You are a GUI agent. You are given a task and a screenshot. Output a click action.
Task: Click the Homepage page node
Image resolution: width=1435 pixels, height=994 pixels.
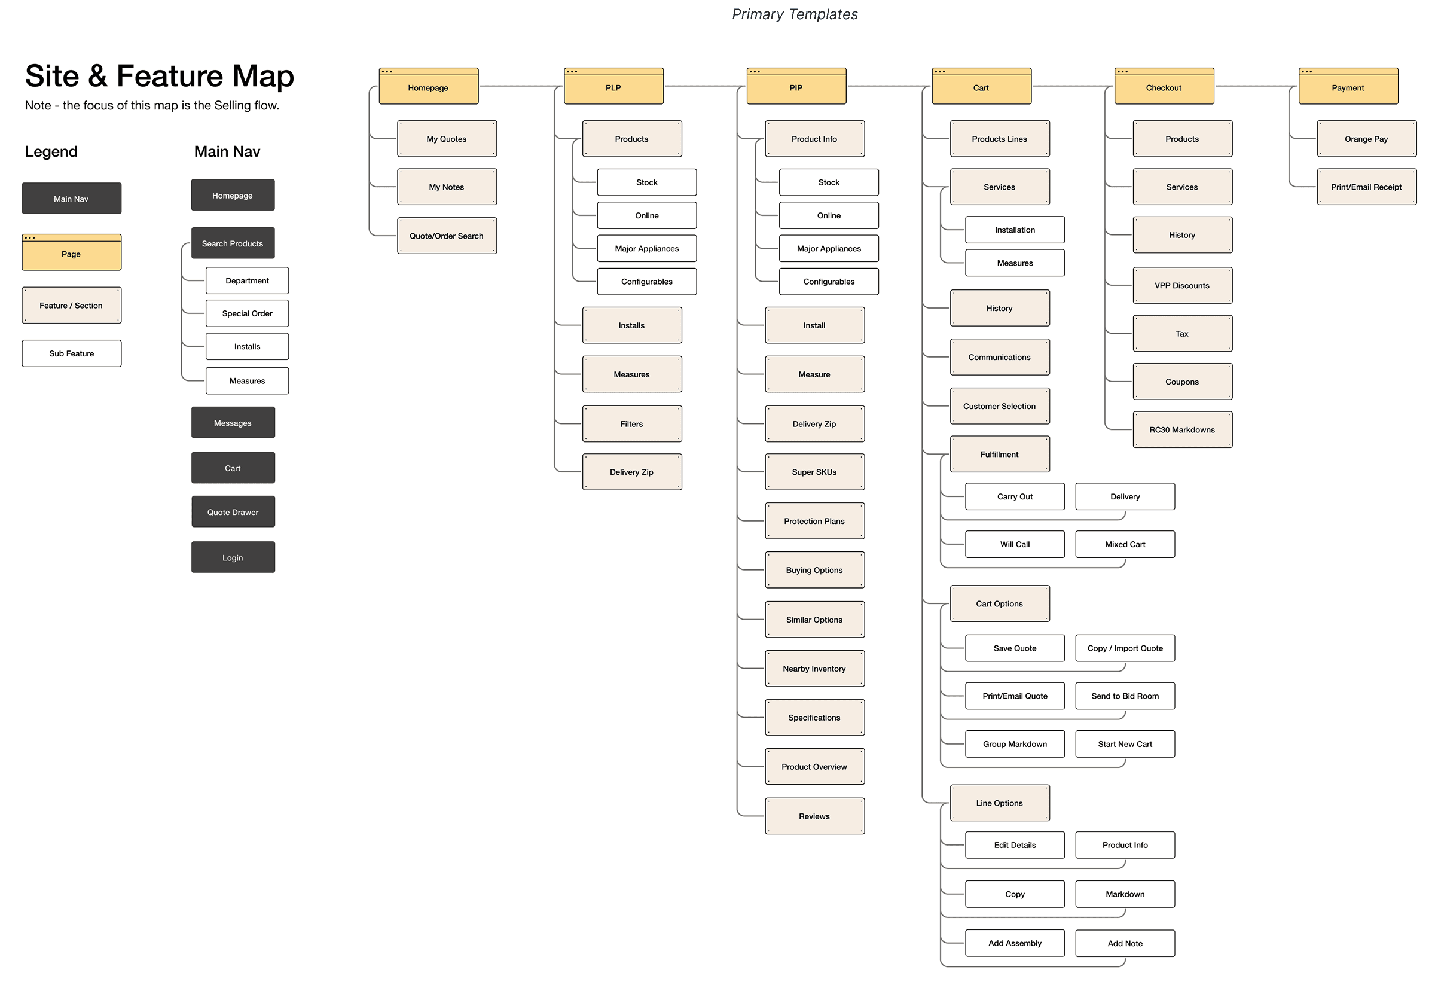428,88
